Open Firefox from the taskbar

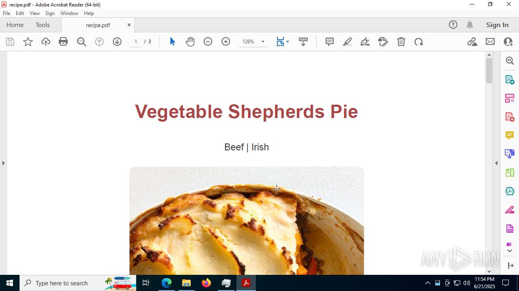[206, 283]
